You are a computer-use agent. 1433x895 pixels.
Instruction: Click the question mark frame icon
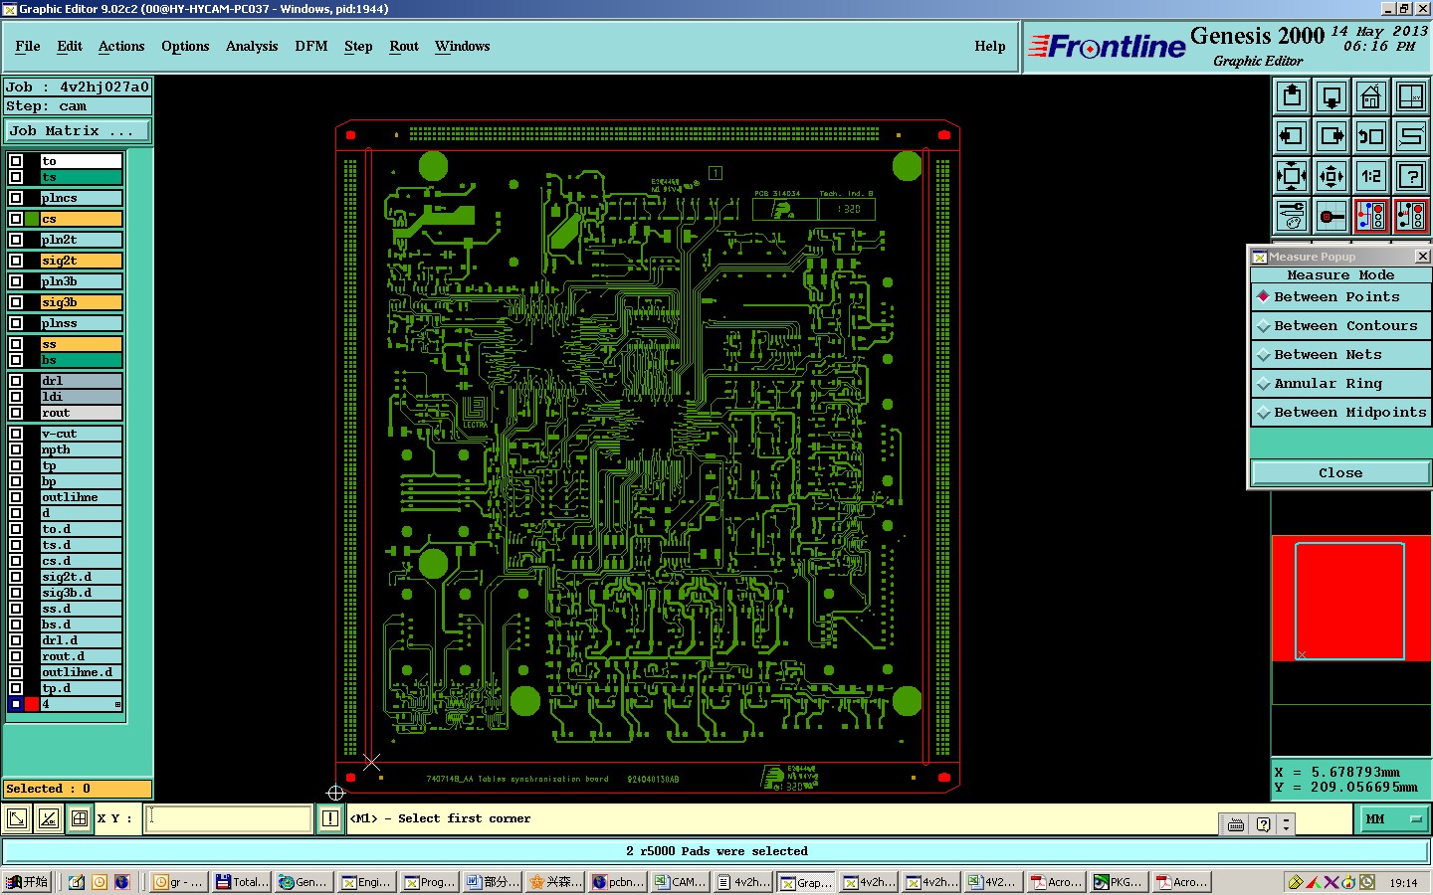pyautogui.click(x=1411, y=176)
